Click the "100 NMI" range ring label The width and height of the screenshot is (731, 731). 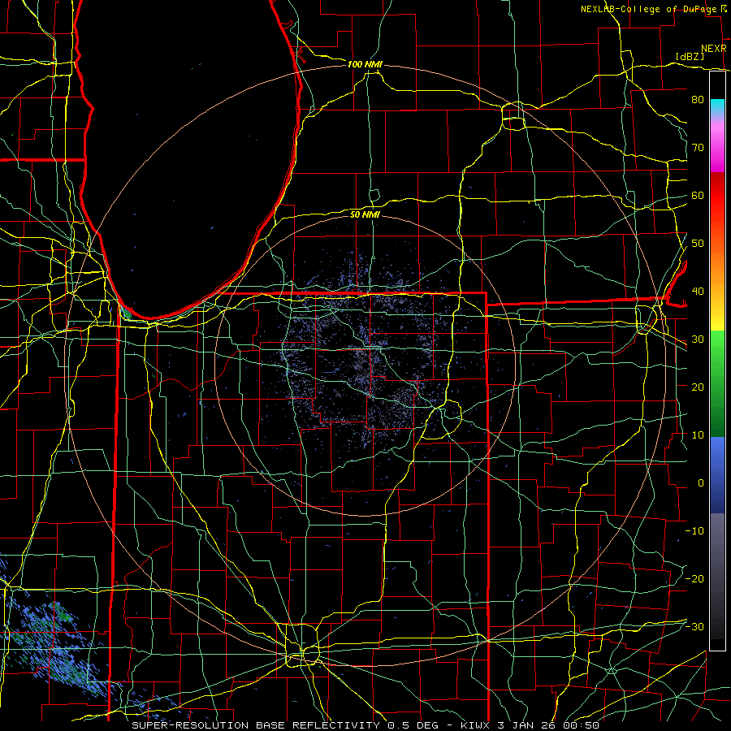click(x=364, y=64)
